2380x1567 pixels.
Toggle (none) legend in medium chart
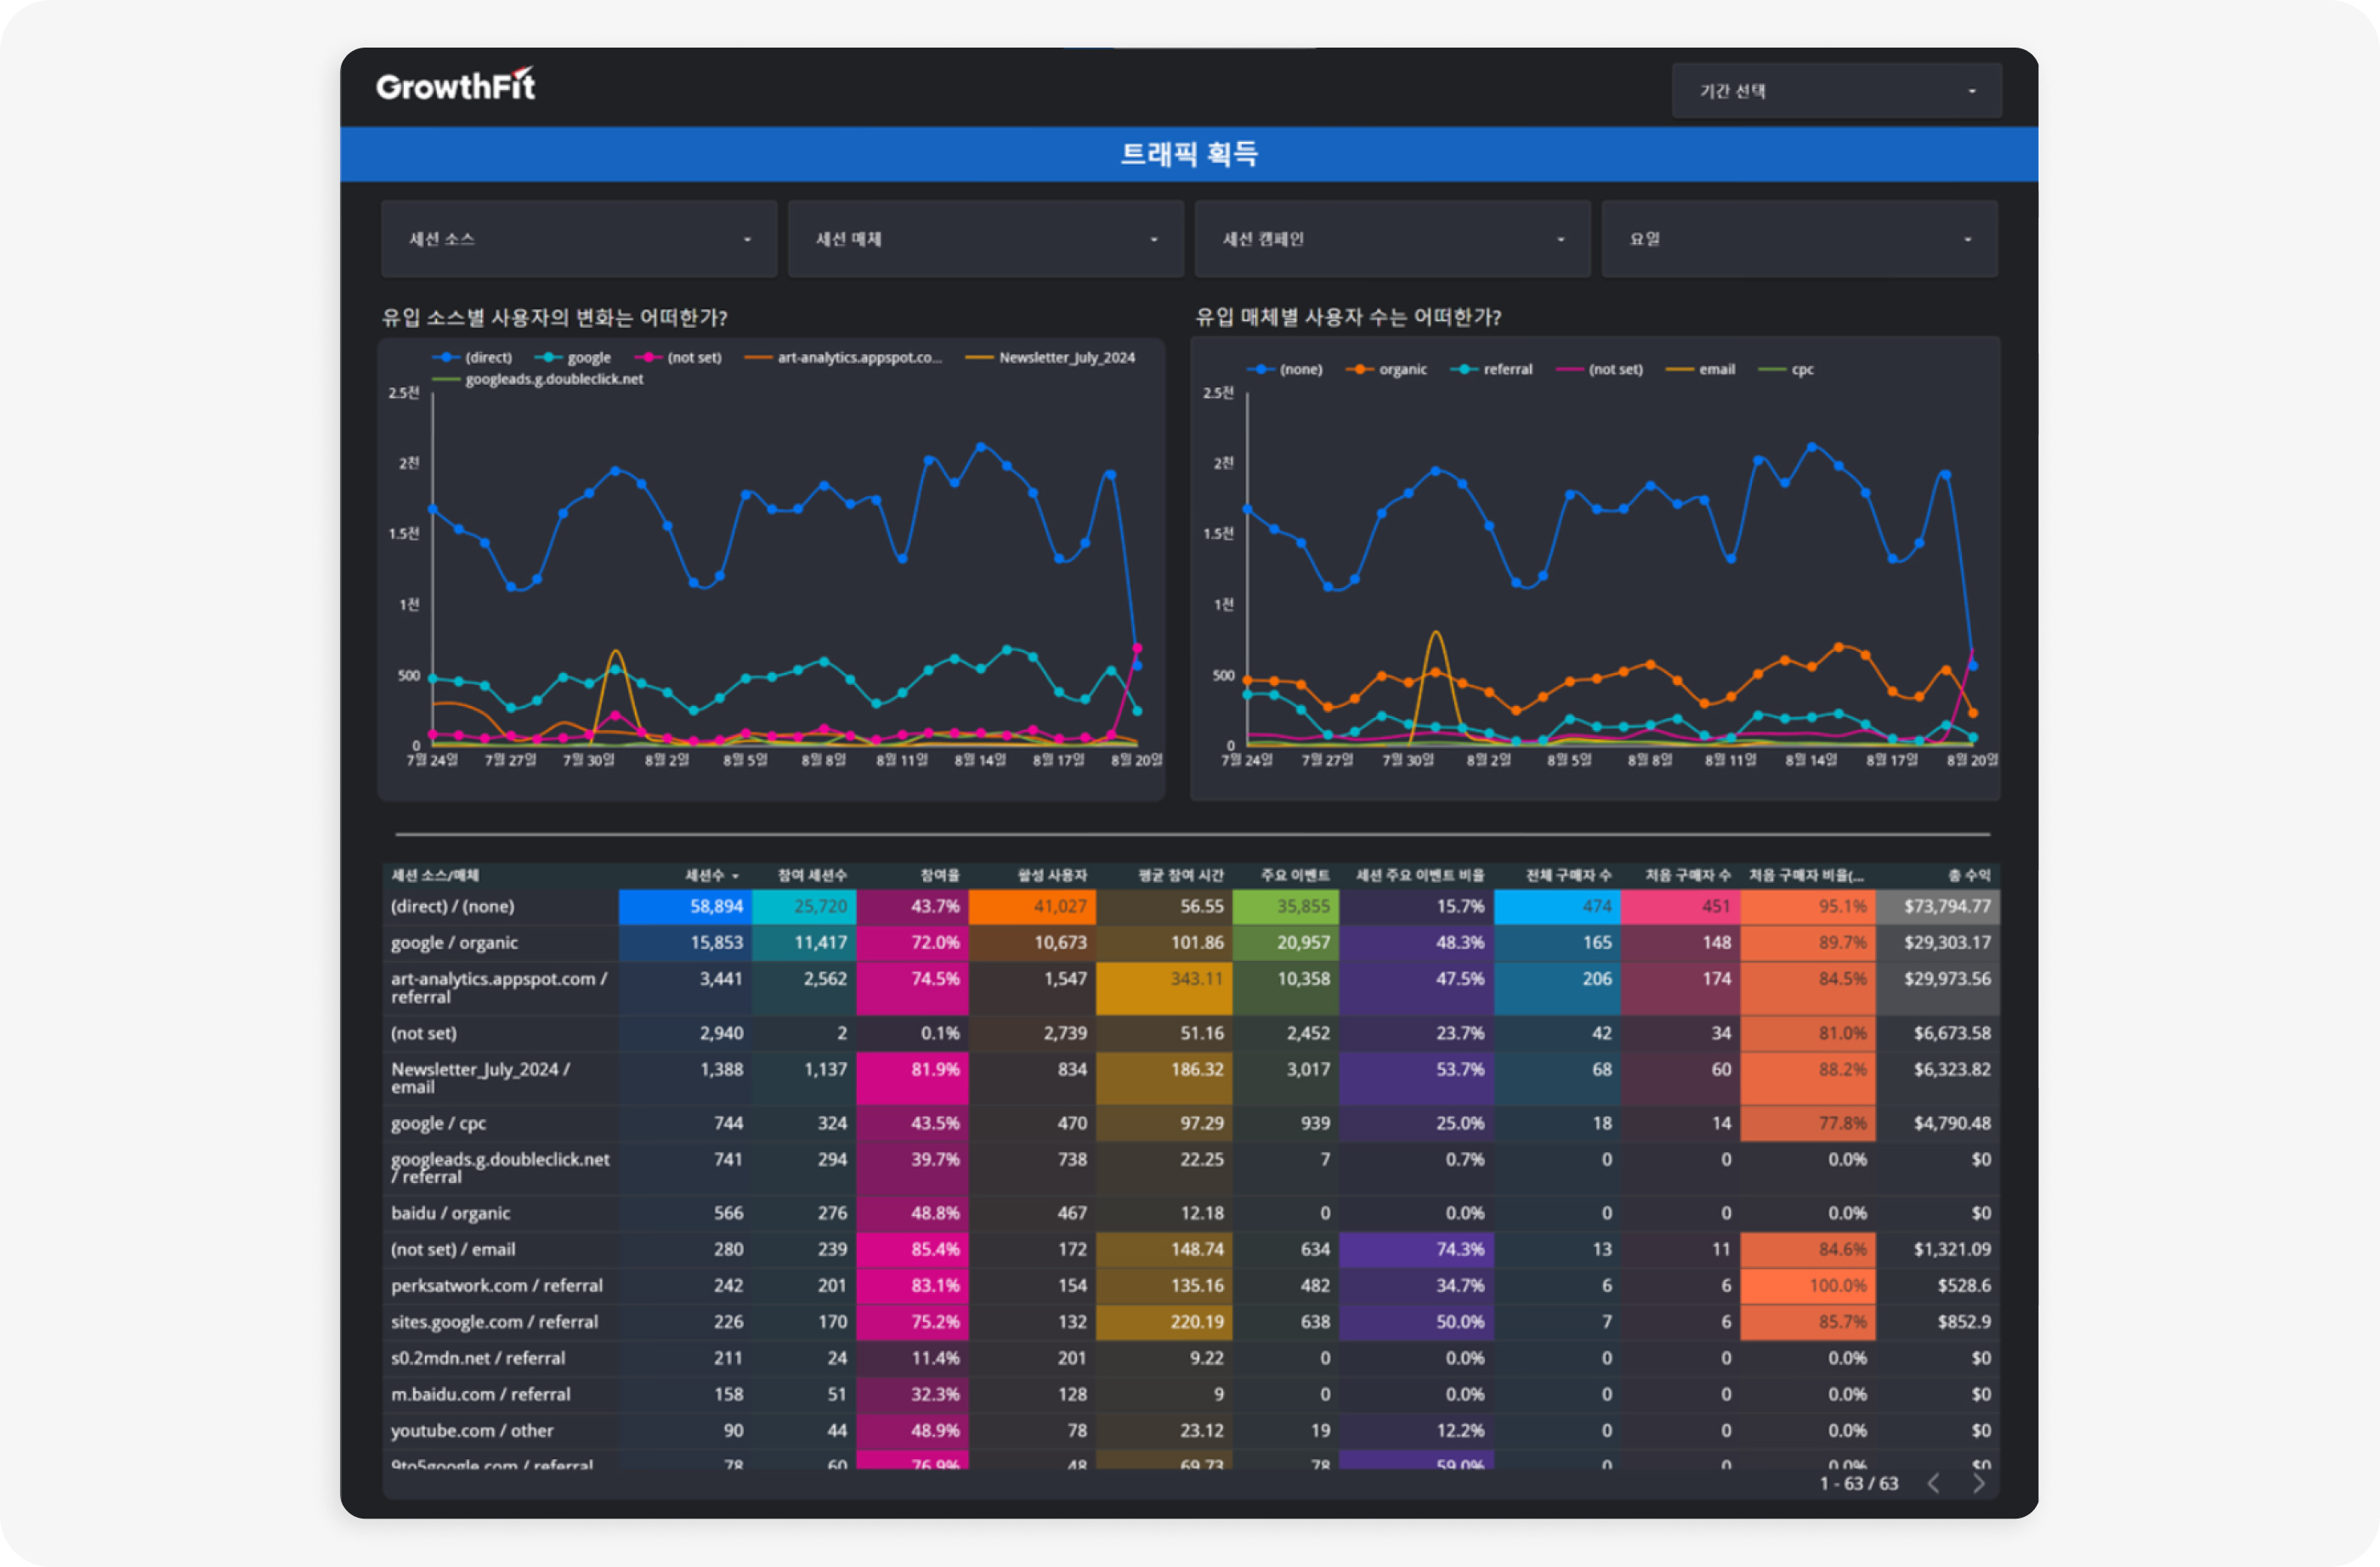[1284, 369]
